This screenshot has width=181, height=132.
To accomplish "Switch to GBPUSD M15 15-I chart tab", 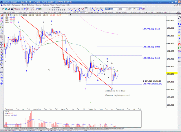I will 35,12.
